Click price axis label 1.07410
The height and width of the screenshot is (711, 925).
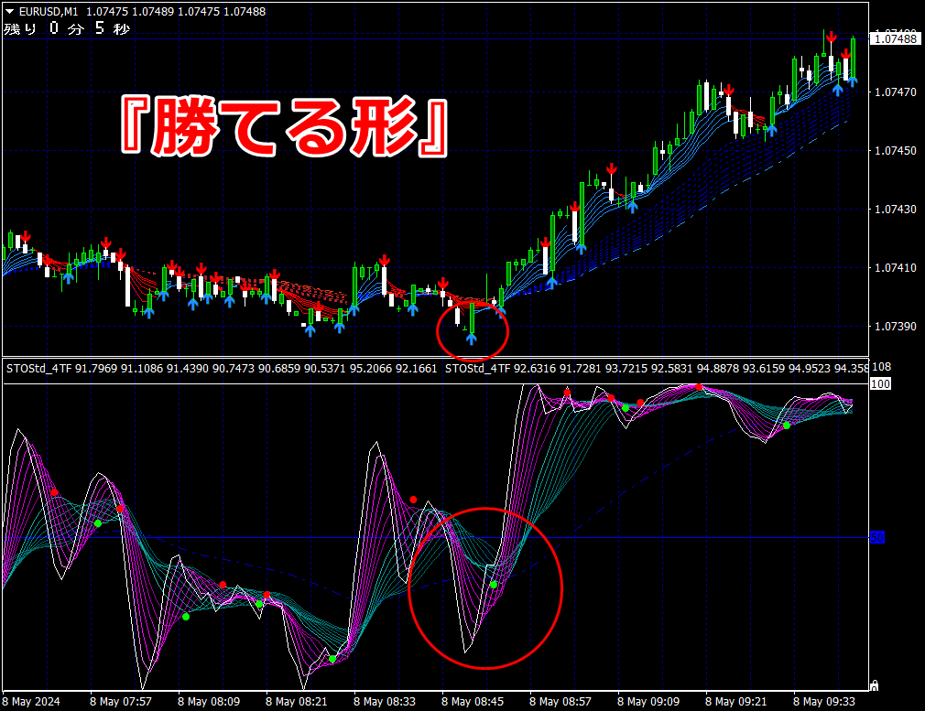pyautogui.click(x=896, y=268)
